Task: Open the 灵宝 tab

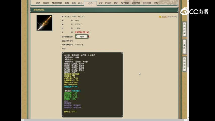Action: tap(100, 3)
